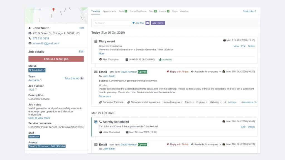Click Edit on Activity scheduled
285x160 pixels.
point(243,127)
